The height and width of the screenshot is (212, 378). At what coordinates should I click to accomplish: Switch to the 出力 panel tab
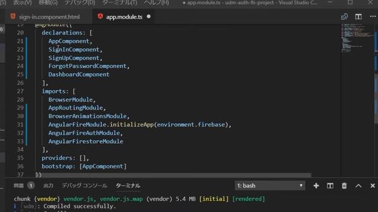click(48, 185)
